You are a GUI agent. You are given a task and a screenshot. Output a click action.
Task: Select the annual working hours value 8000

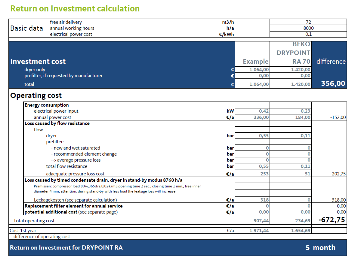click(308, 28)
